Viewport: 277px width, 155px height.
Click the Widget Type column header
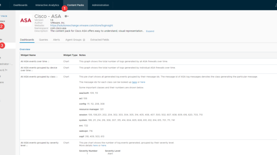tap(70, 55)
